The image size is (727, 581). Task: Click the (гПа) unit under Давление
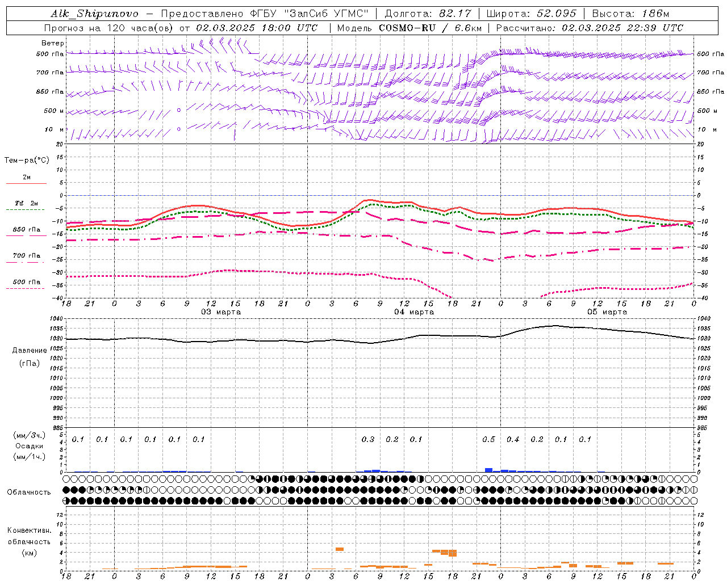(30, 363)
